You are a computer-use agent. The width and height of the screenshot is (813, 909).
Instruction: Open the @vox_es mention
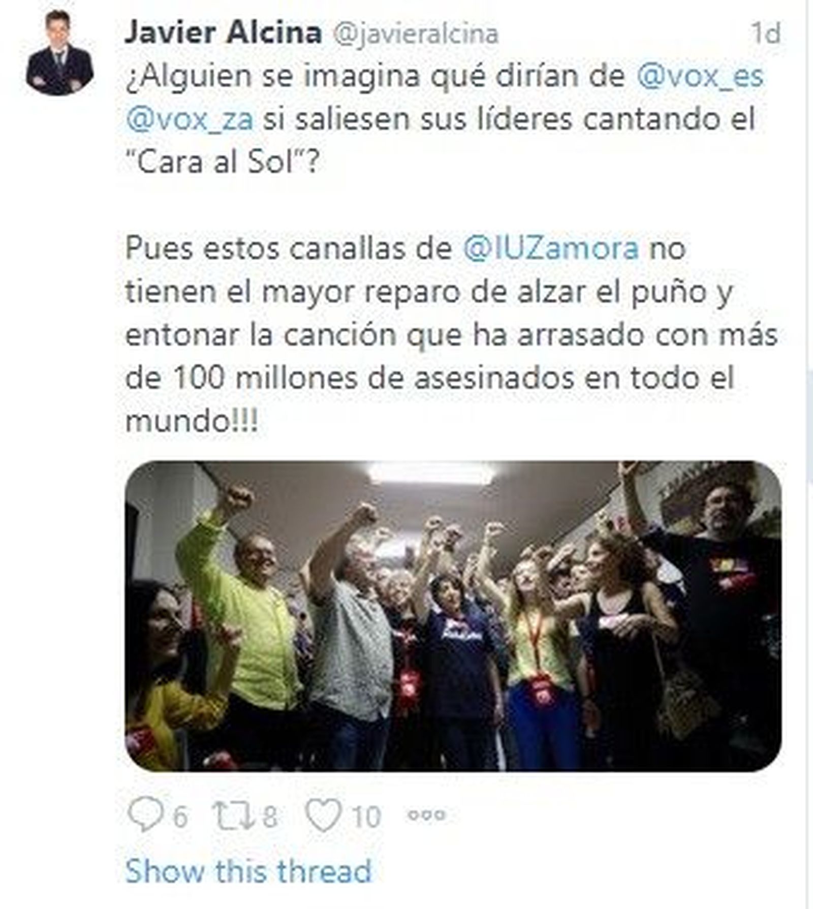click(700, 77)
